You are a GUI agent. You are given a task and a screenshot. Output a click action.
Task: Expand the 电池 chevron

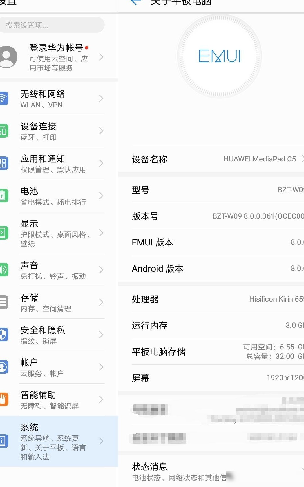coord(101,196)
